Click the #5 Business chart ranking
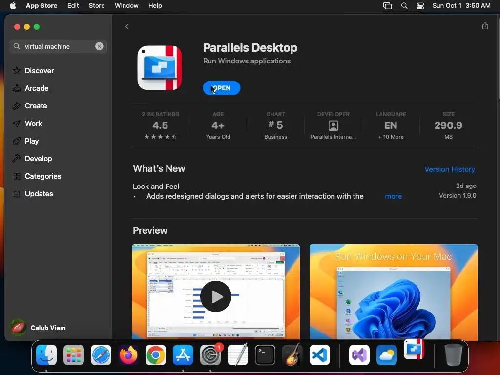This screenshot has height=375, width=500. [275, 125]
